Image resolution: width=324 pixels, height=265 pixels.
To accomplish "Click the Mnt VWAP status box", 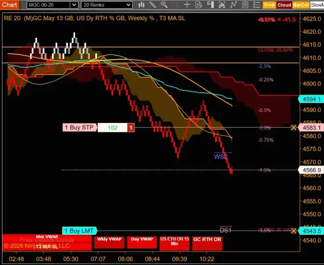I will coord(47,237).
